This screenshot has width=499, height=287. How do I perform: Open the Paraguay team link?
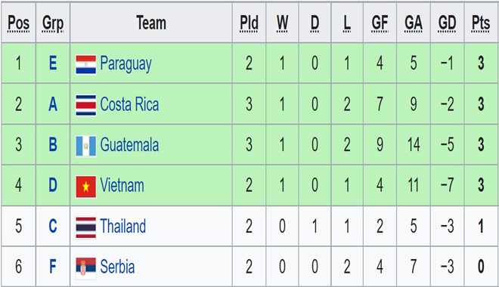tap(126, 63)
